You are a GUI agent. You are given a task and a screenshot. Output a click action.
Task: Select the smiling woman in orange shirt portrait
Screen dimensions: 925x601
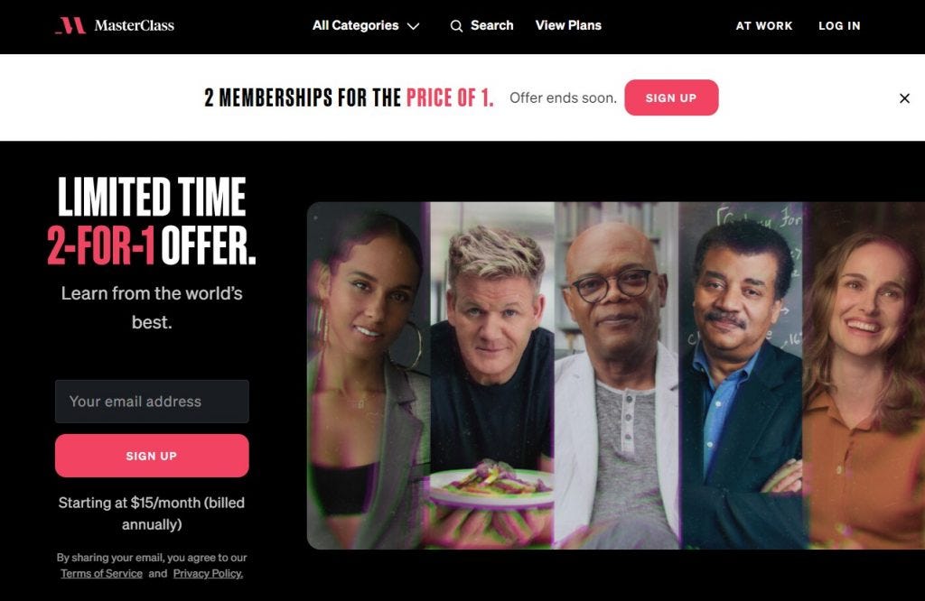[864, 376]
